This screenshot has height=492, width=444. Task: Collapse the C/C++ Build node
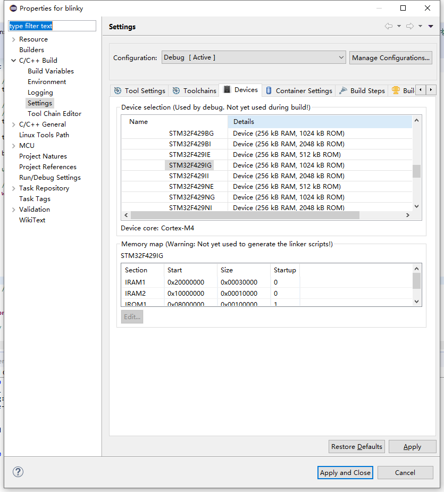click(x=13, y=60)
